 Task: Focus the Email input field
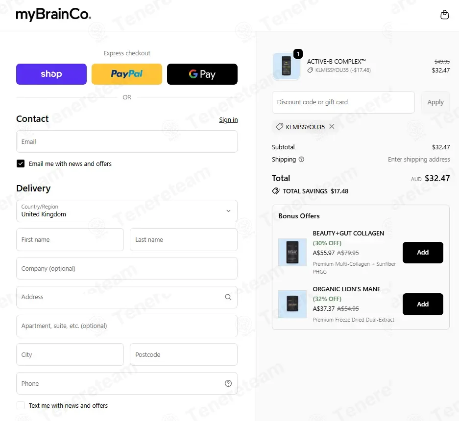[x=127, y=141]
